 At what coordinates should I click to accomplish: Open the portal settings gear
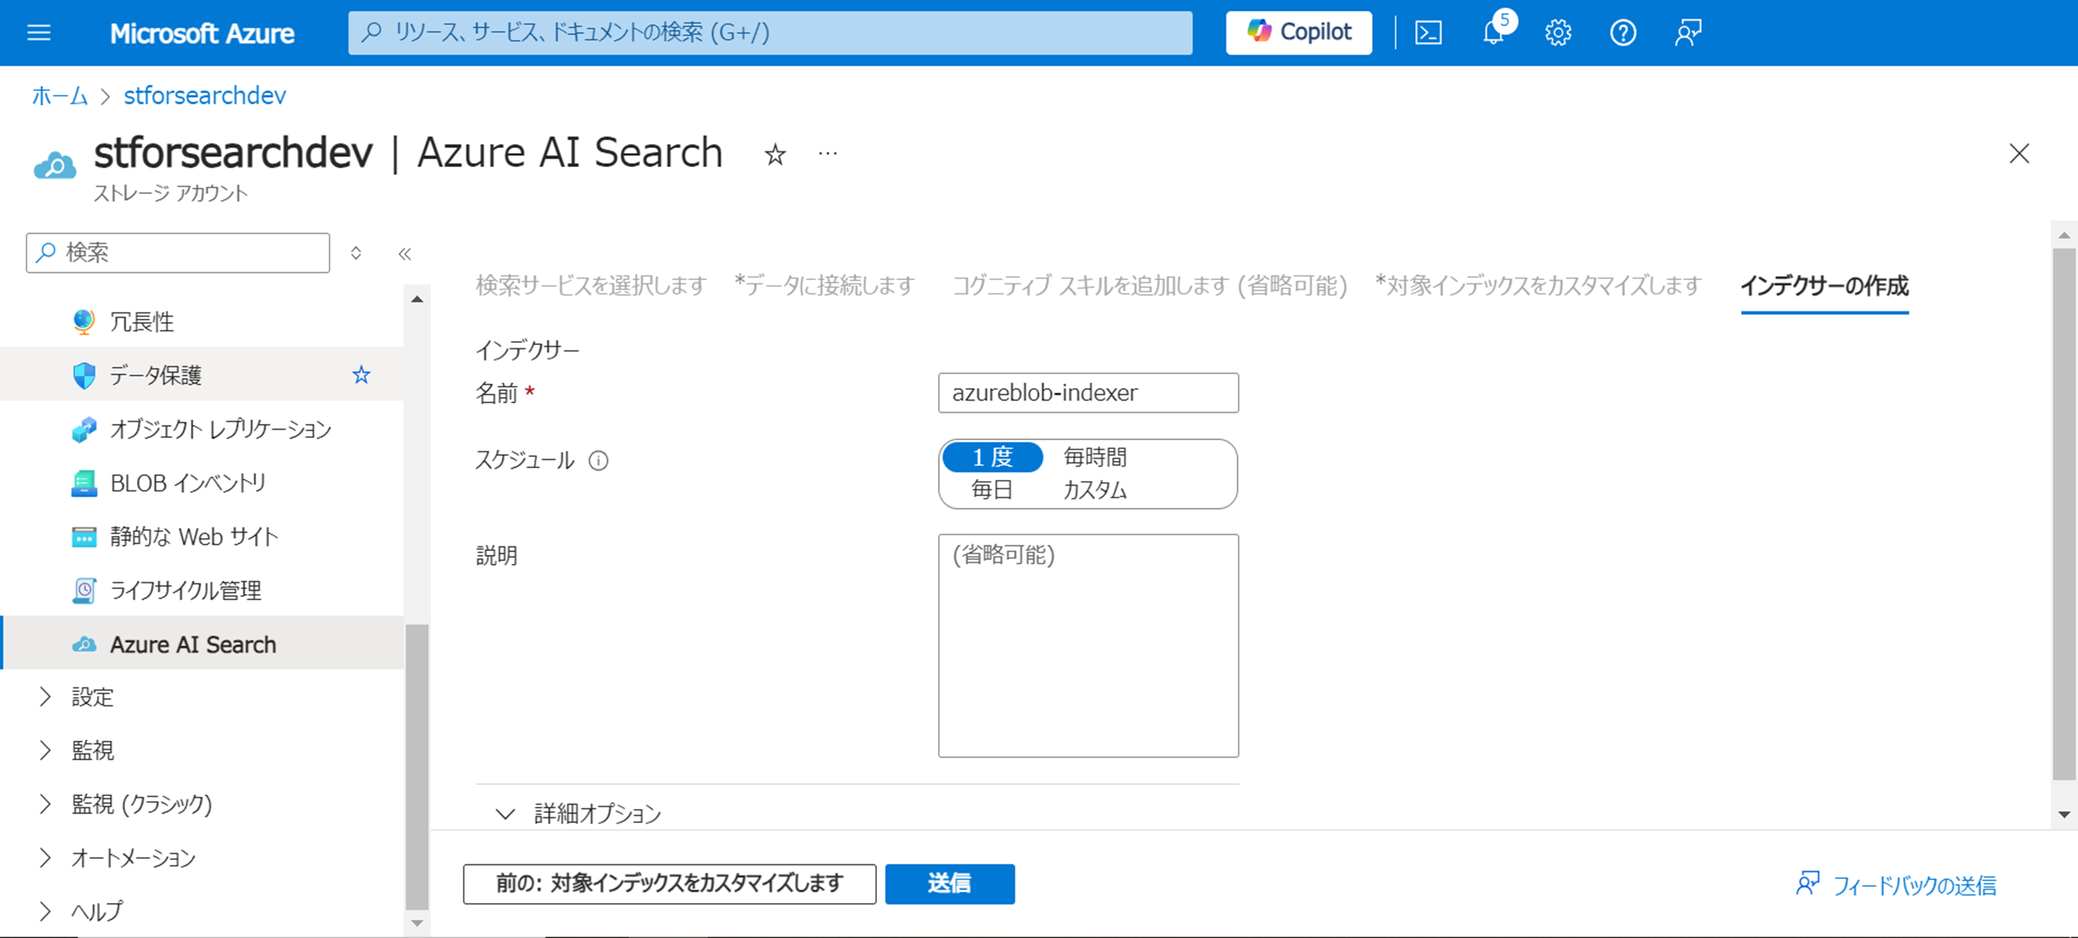click(x=1558, y=32)
